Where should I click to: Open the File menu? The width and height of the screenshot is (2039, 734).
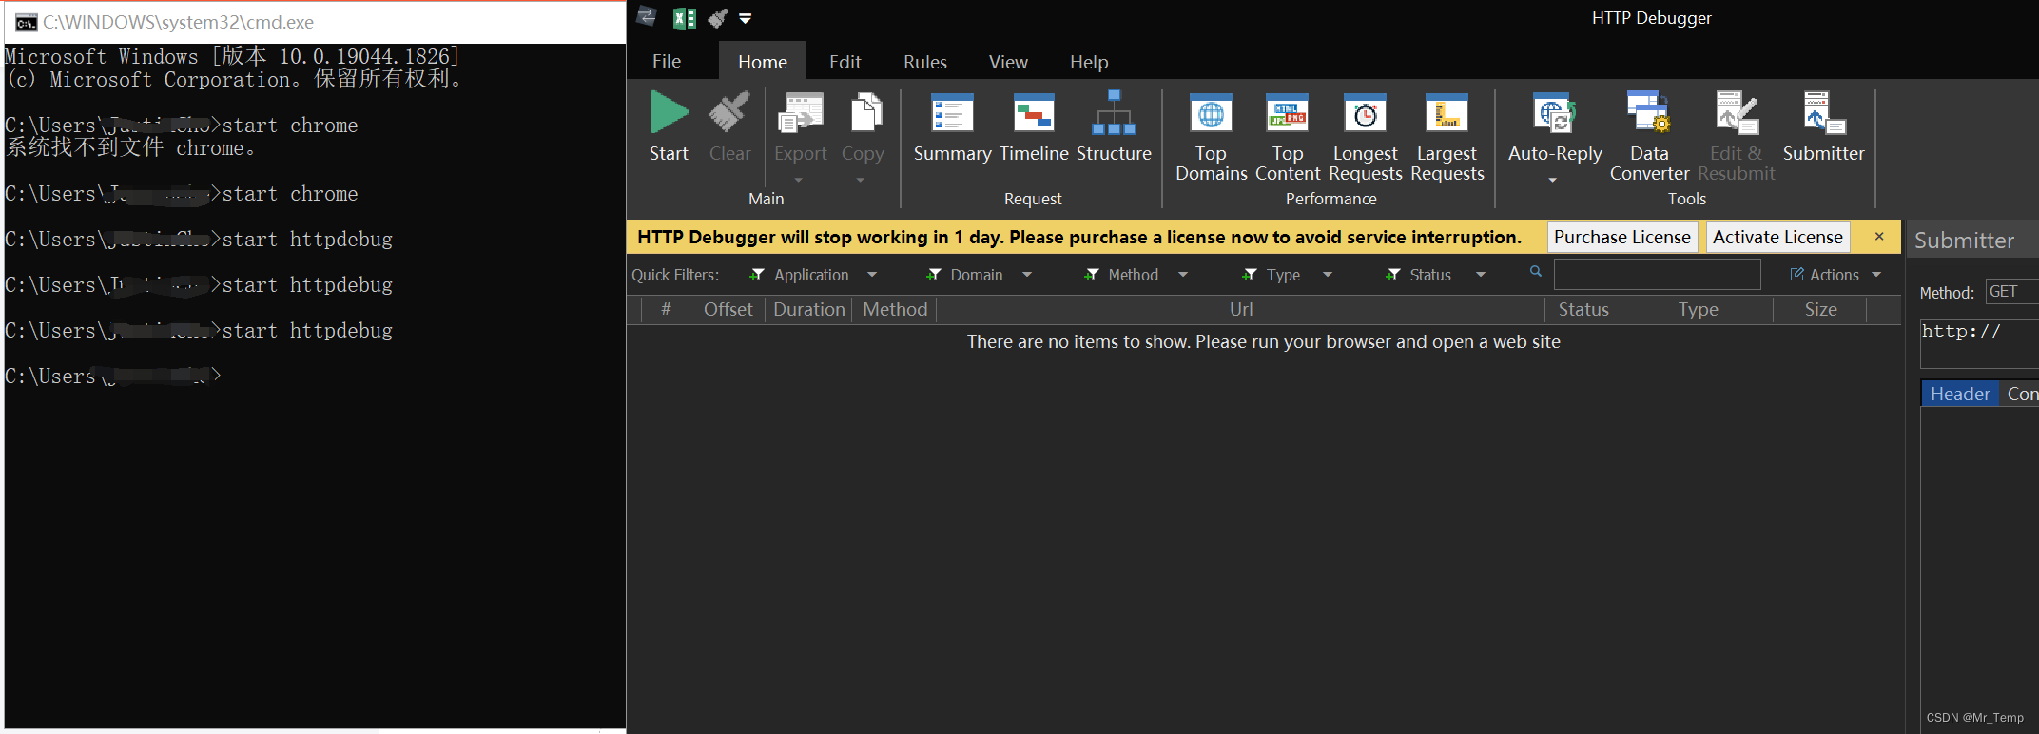666,62
